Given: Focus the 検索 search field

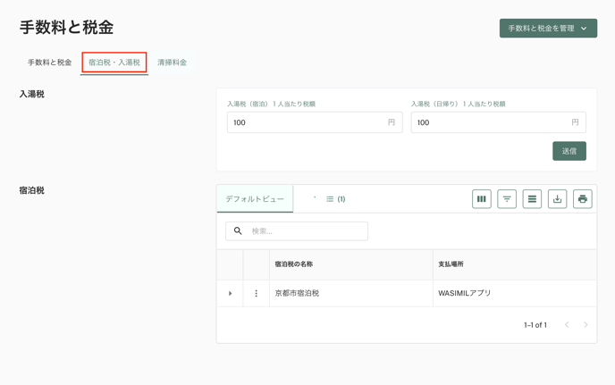Looking at the screenshot, I should [x=306, y=231].
